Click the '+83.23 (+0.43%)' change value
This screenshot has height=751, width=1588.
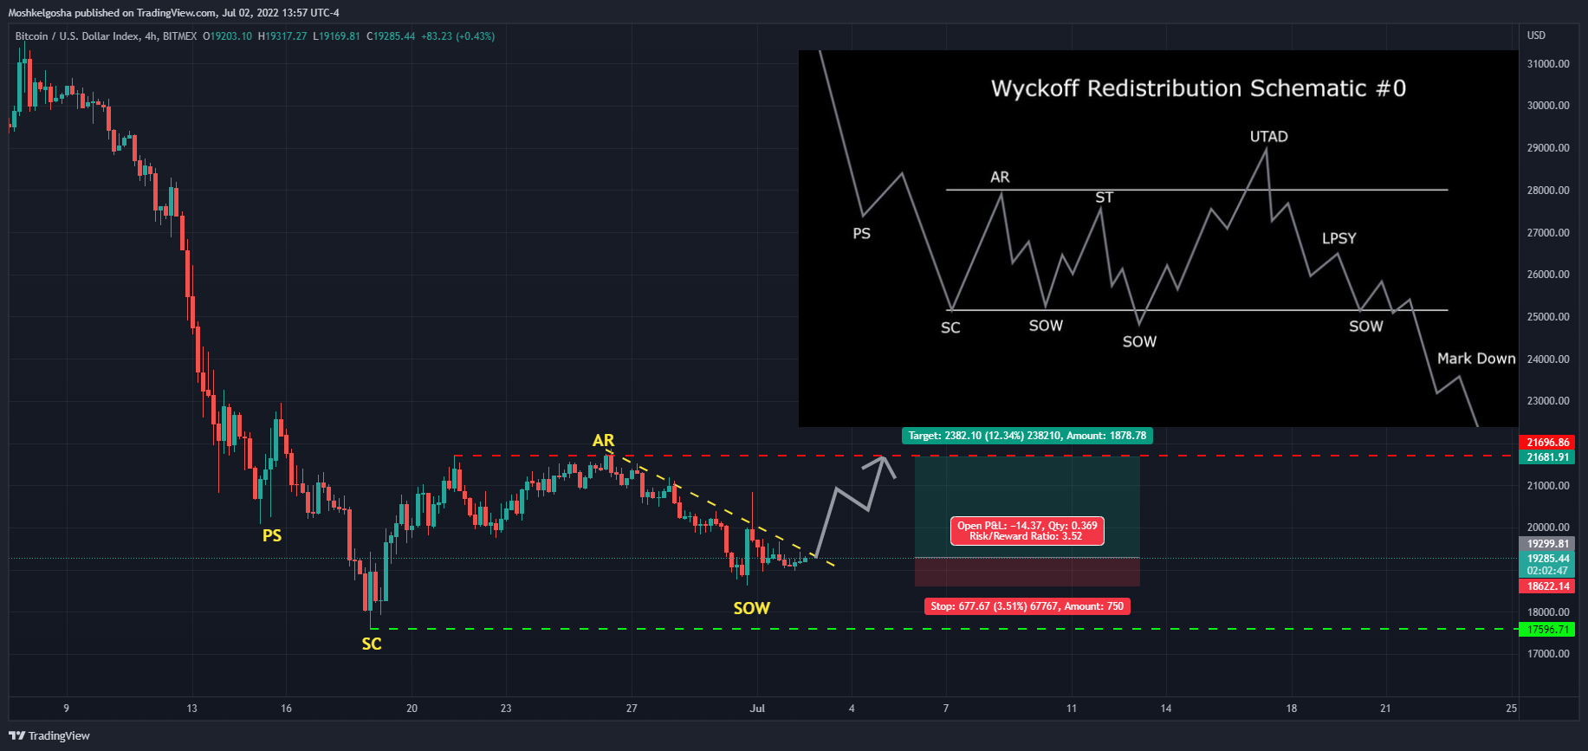click(x=458, y=36)
